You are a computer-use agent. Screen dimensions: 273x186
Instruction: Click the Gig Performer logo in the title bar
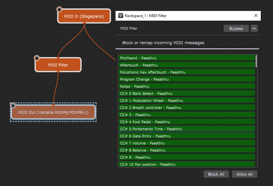click(121, 16)
